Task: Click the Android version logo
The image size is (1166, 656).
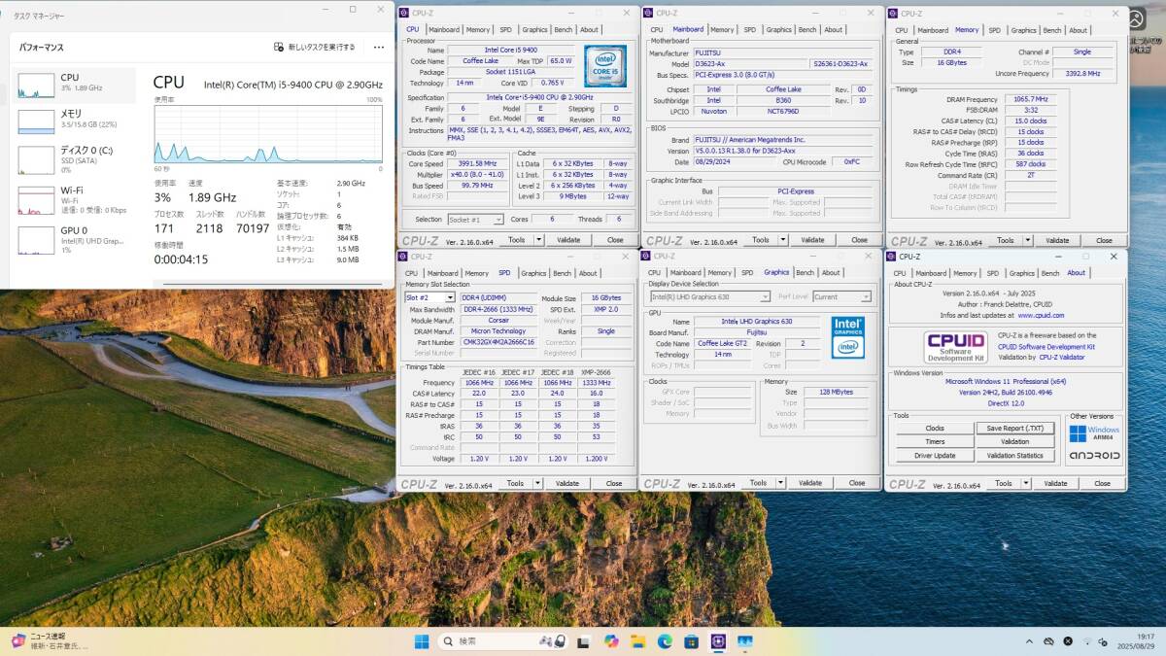Action: [1094, 456]
